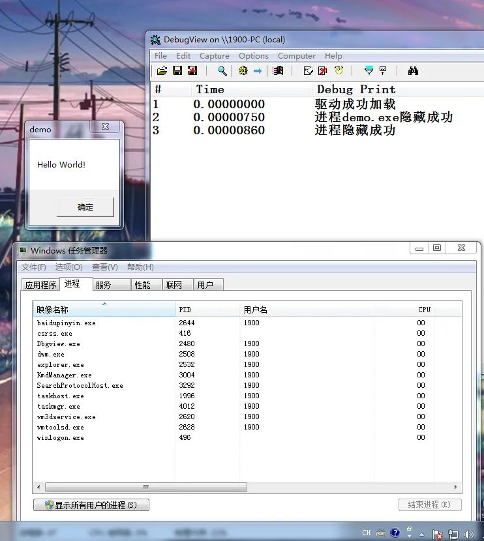Image resolution: width=484 pixels, height=541 pixels.
Task: Click the Clear display toolbar icon
Action: [x=192, y=71]
